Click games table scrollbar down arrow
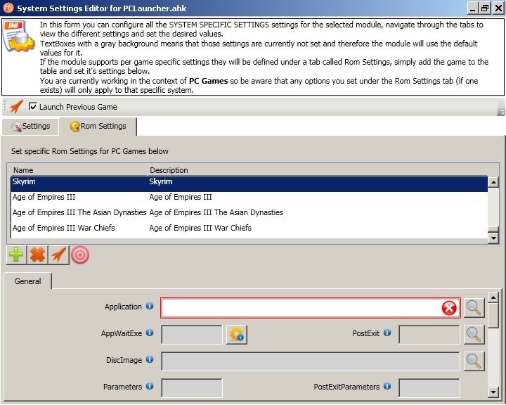The image size is (506, 405). coord(493,238)
